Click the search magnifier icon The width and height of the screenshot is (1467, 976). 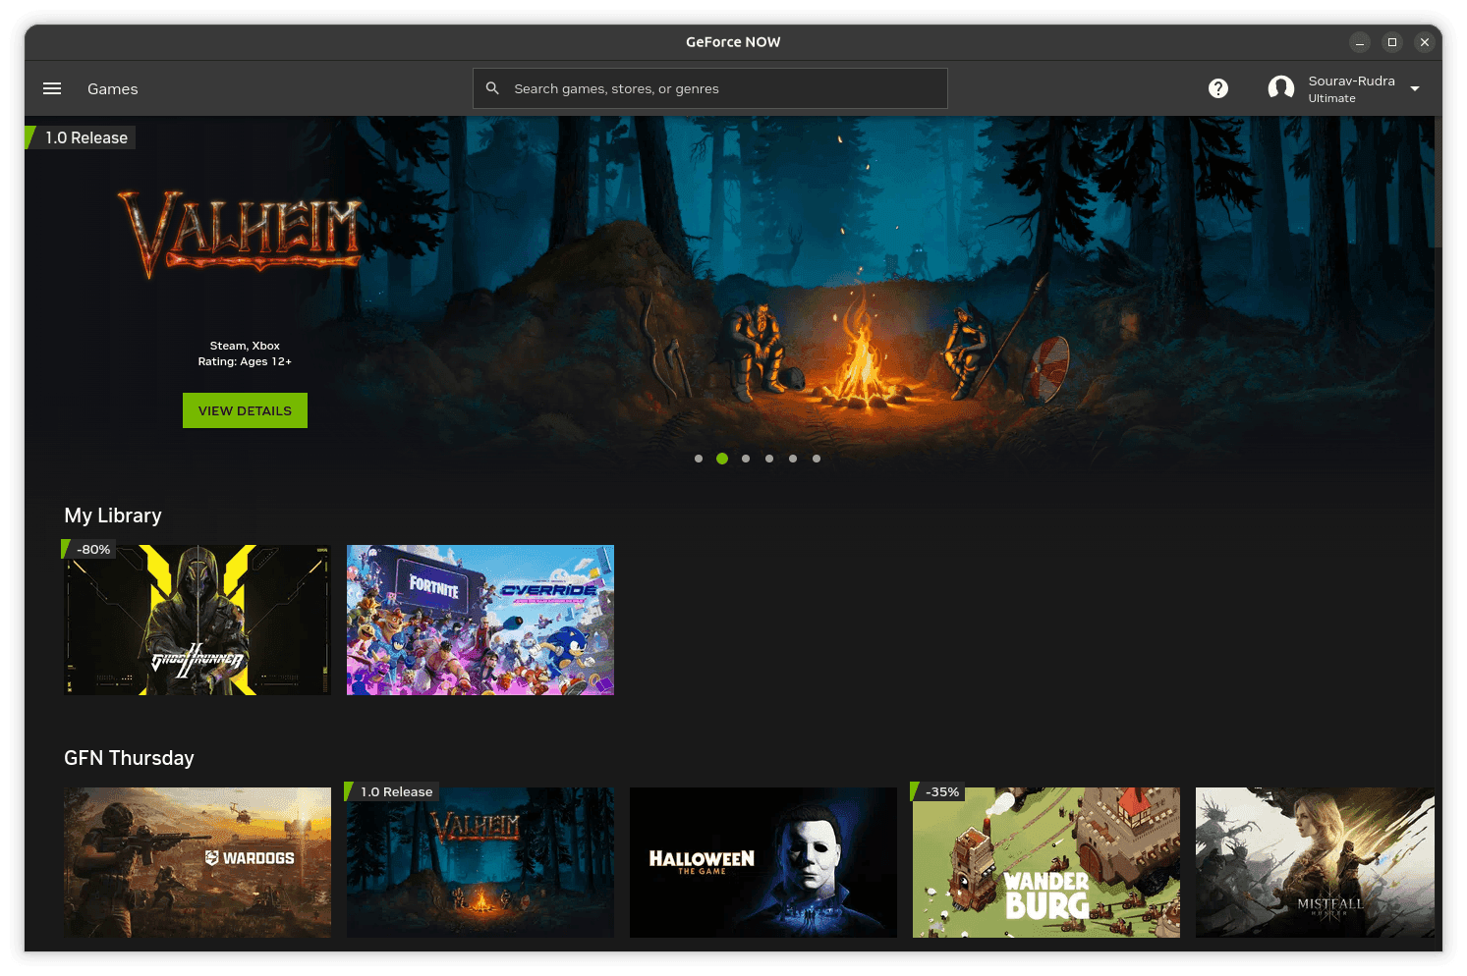tap(492, 88)
